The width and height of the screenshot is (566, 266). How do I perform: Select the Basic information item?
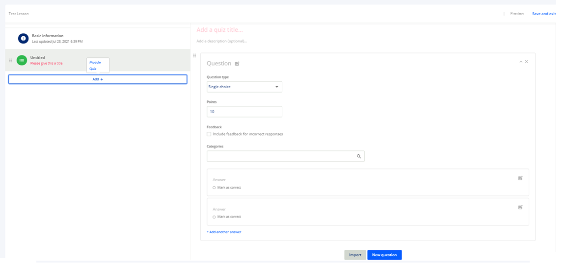pyautogui.click(x=98, y=38)
